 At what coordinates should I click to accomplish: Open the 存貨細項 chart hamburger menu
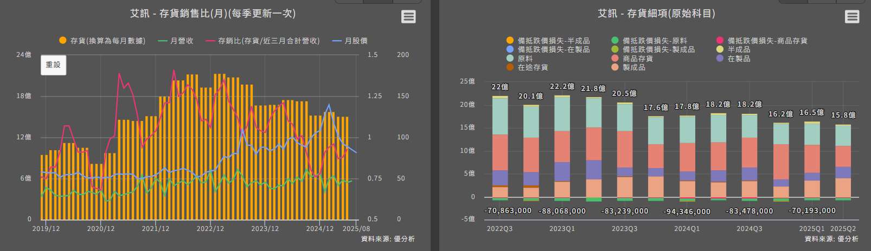[852, 17]
